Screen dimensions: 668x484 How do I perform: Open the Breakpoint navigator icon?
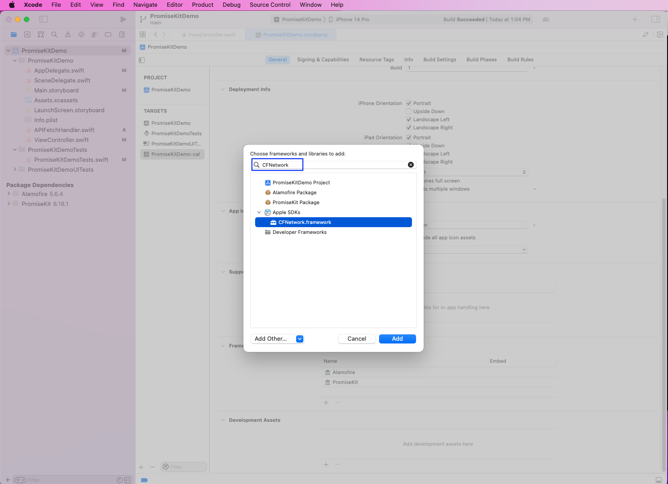108,35
